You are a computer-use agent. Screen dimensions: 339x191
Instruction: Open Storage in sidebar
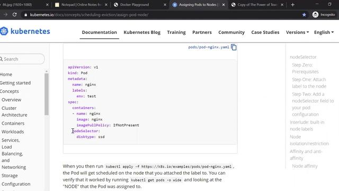[10, 176]
